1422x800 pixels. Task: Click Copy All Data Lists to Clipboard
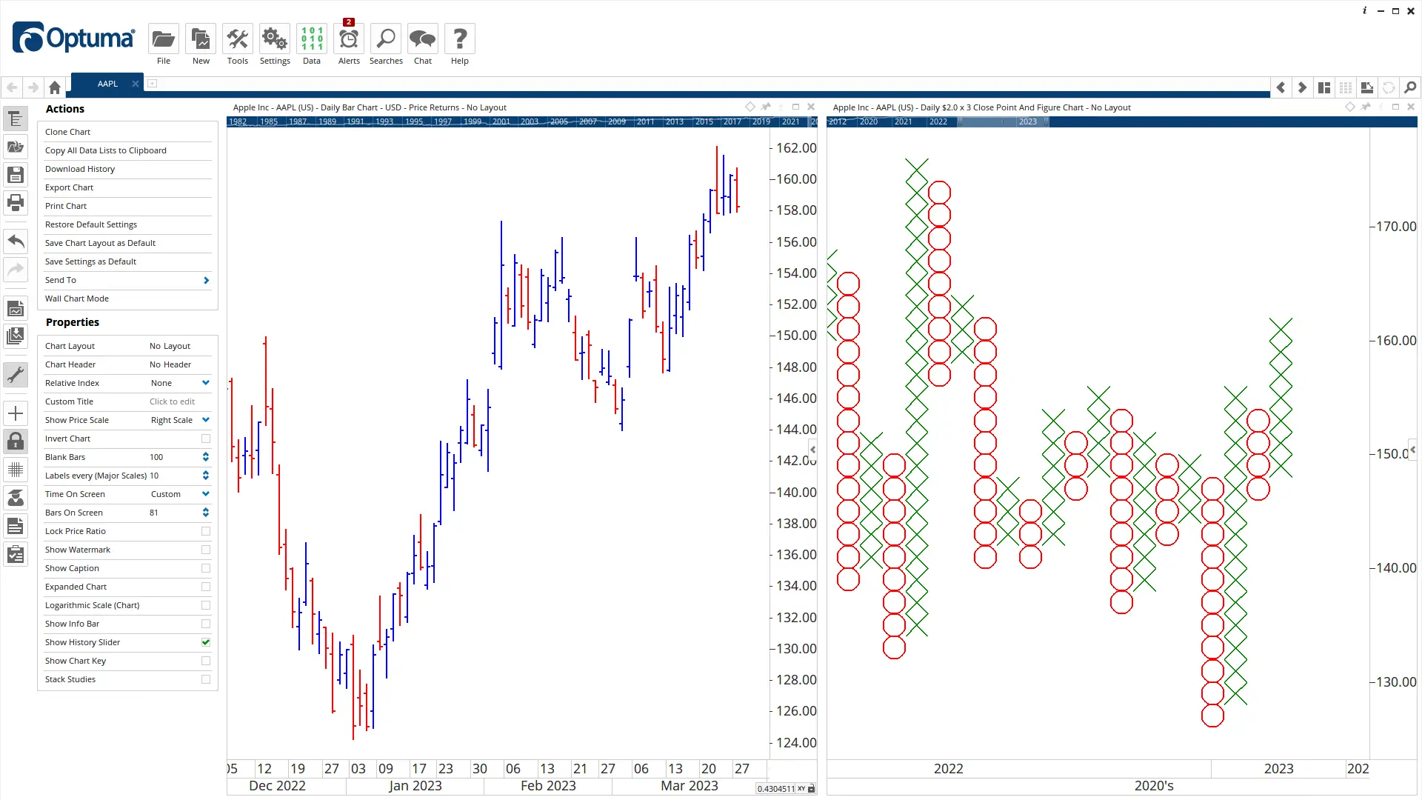tap(106, 150)
